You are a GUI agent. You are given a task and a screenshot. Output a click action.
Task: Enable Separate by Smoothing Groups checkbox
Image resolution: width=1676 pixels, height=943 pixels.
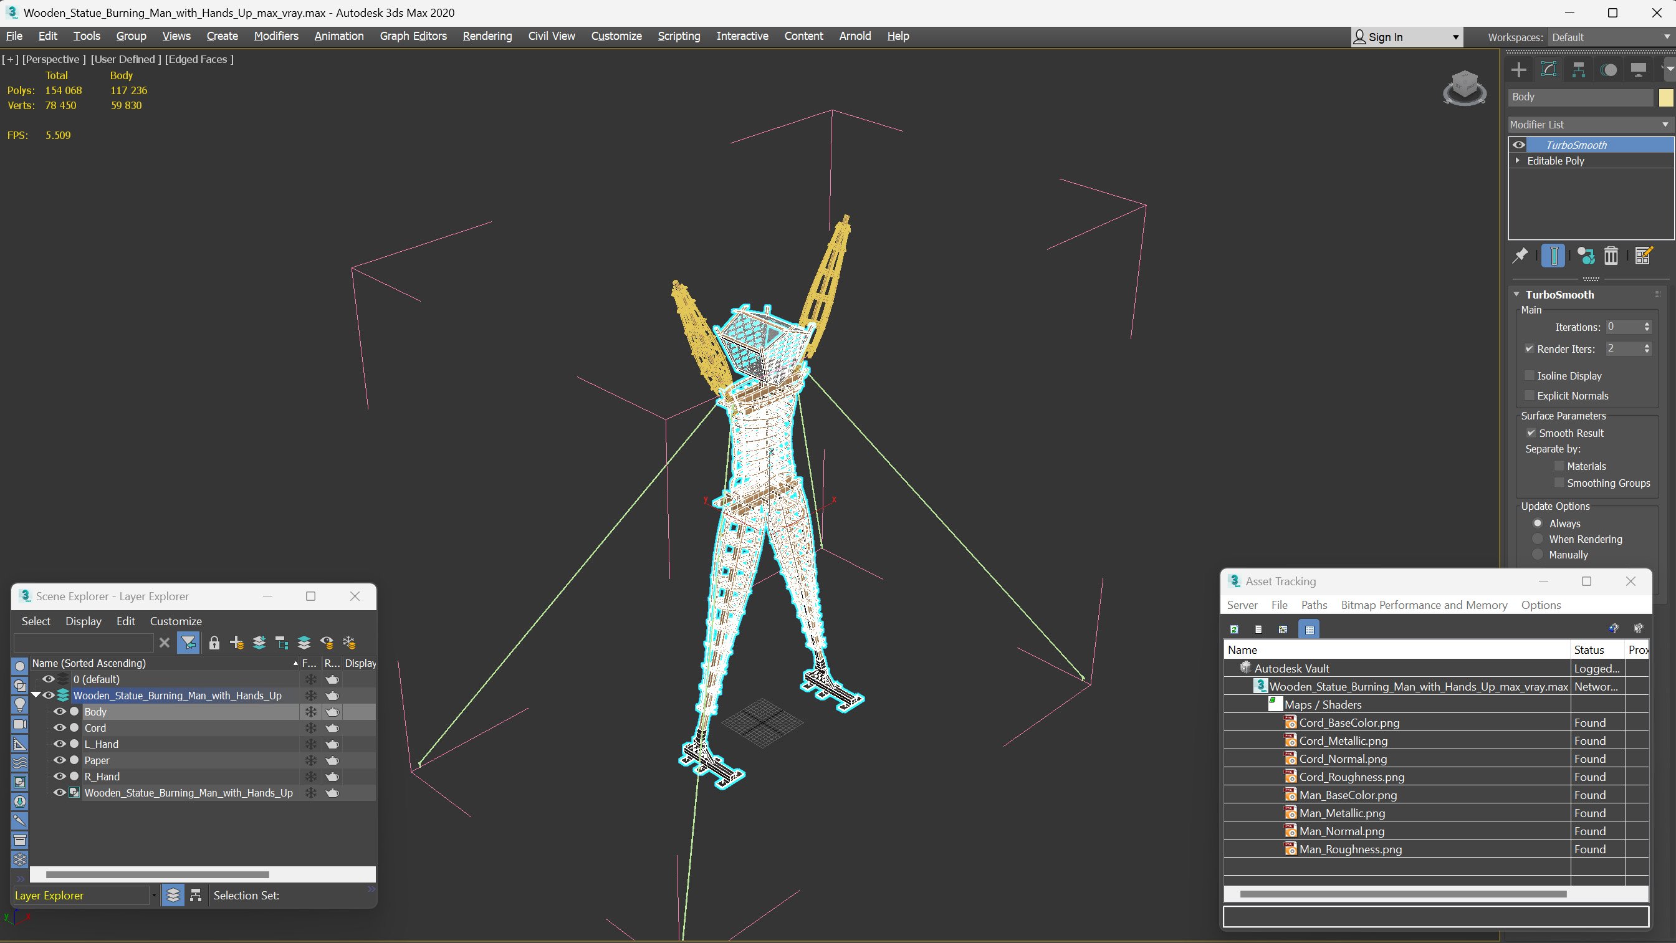pos(1559,483)
